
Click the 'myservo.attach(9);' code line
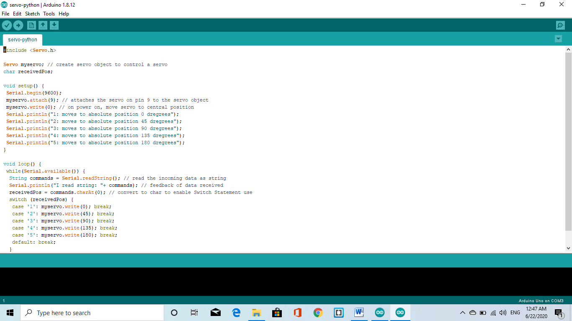pyautogui.click(x=107, y=100)
